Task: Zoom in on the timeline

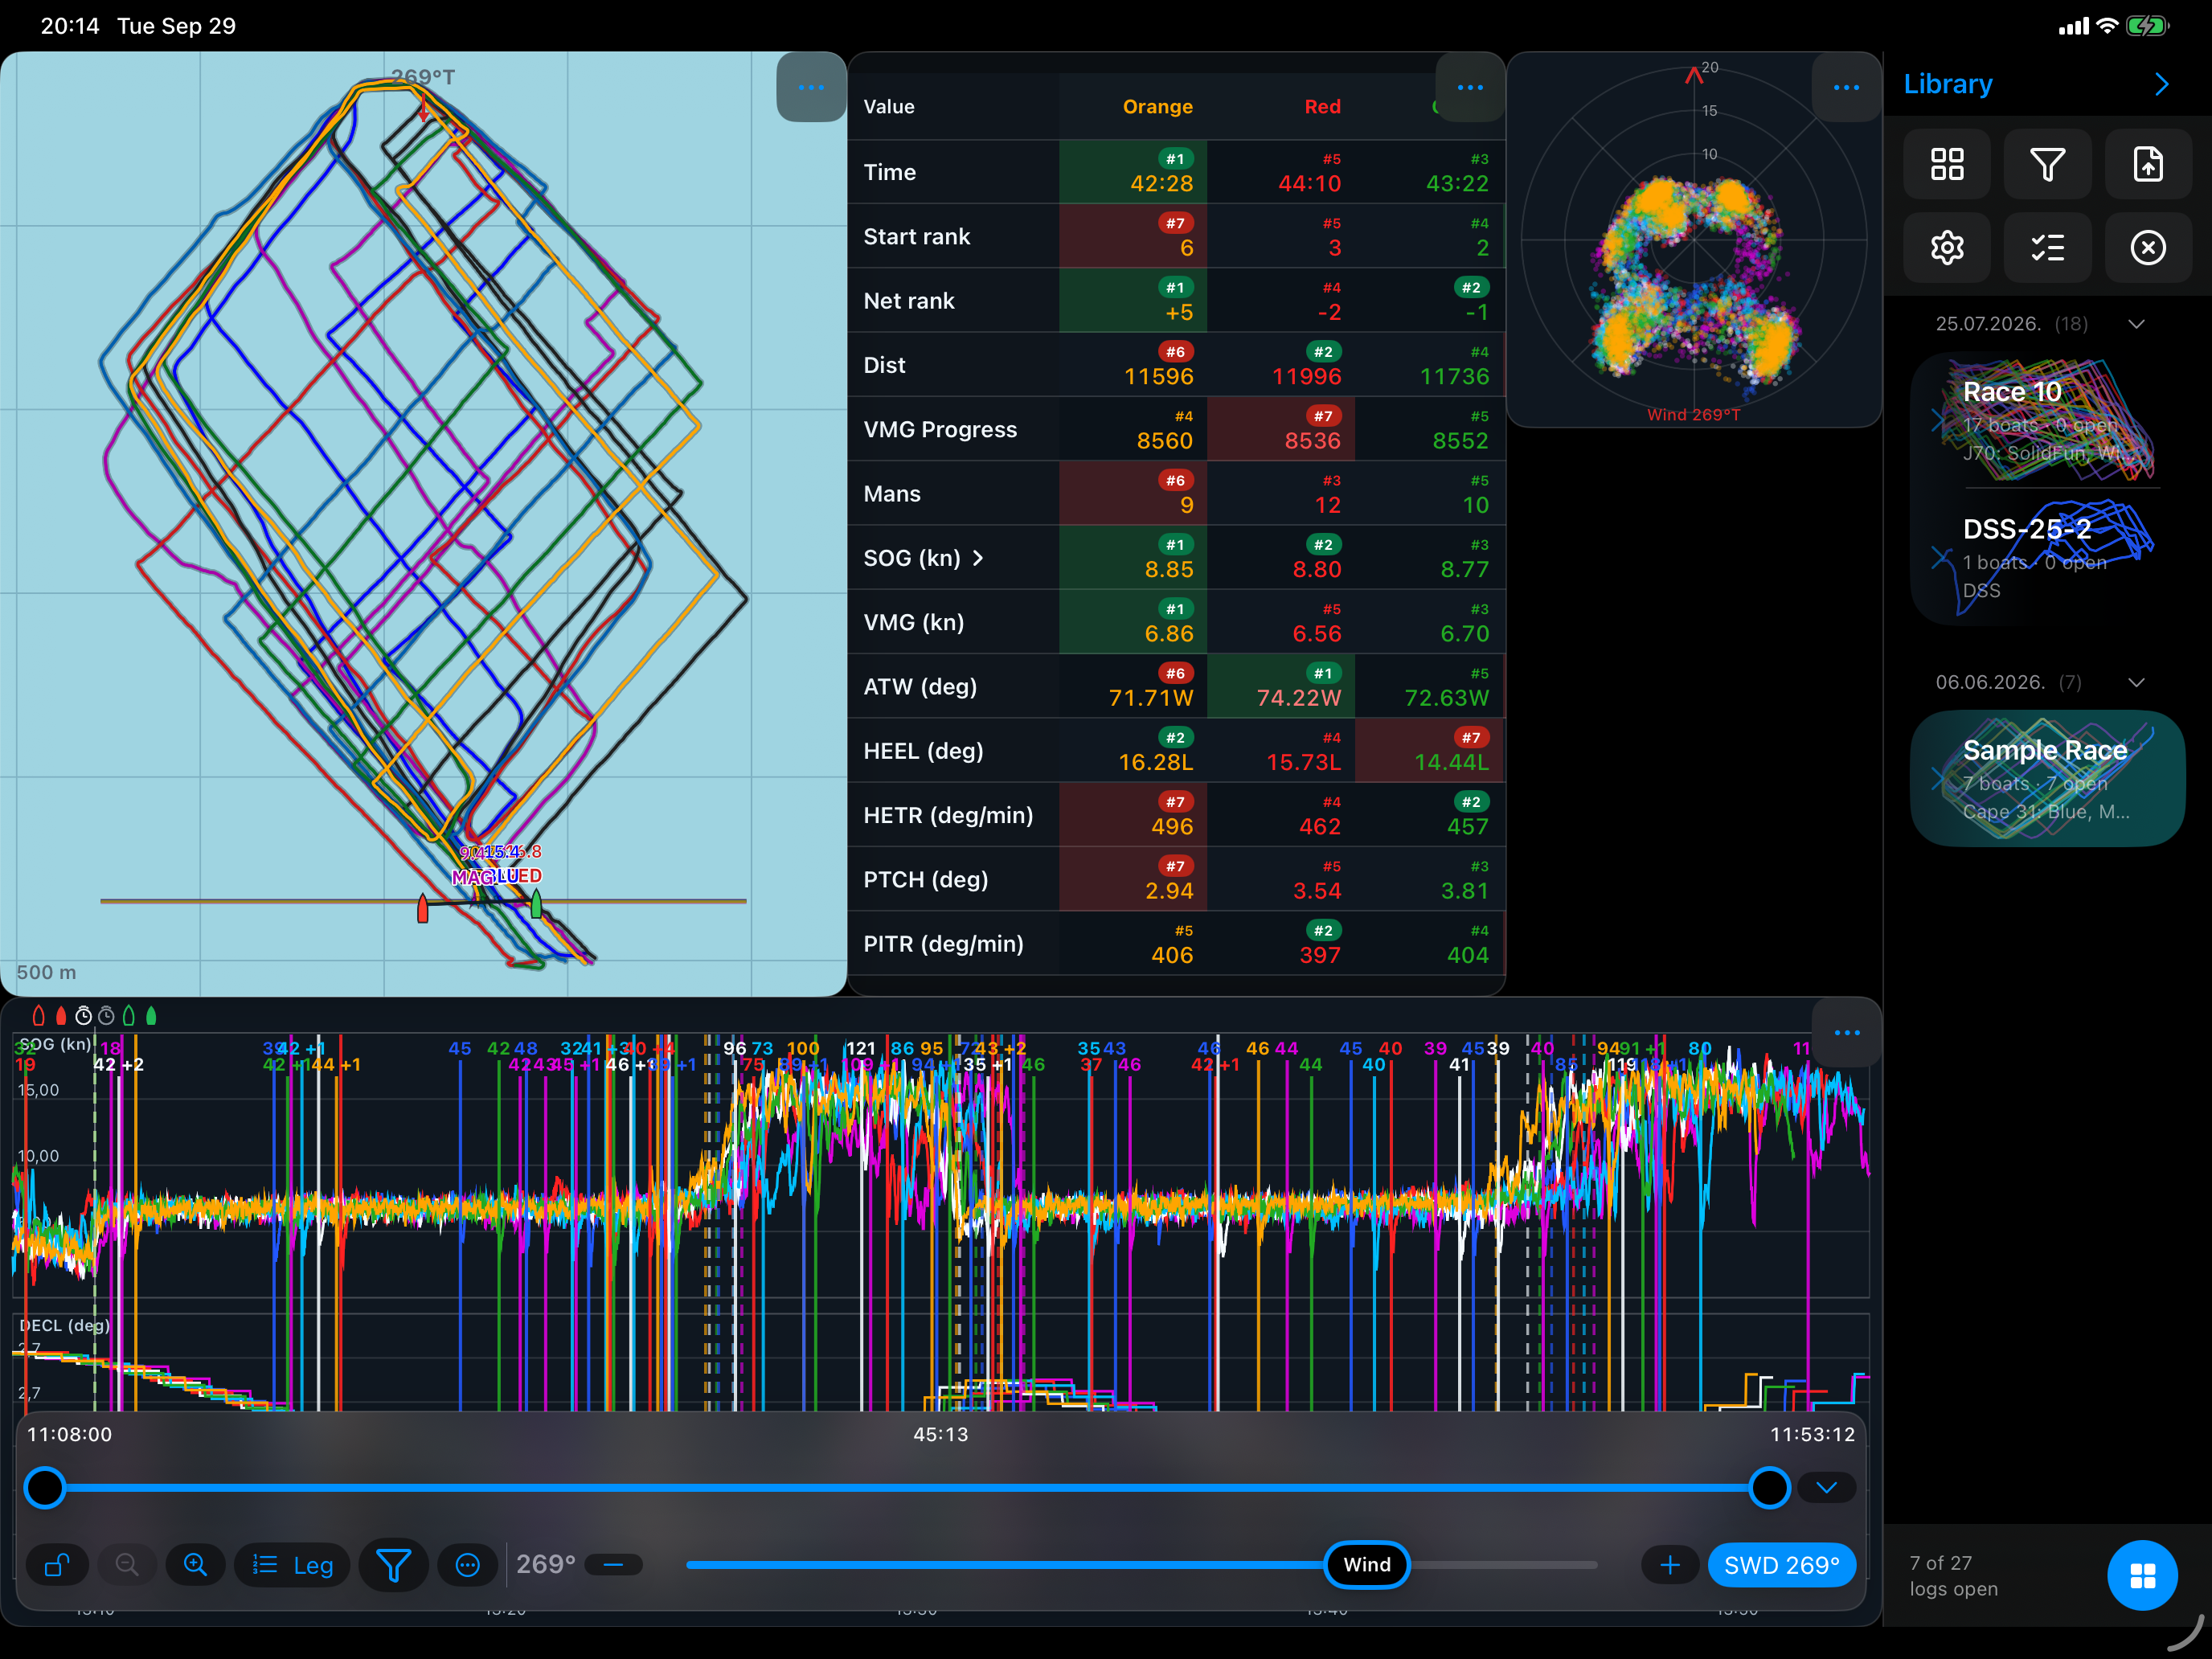Action: (195, 1565)
